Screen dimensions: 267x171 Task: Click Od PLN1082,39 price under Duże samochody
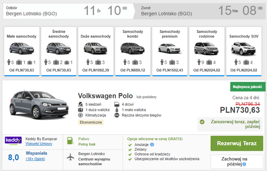(96, 70)
